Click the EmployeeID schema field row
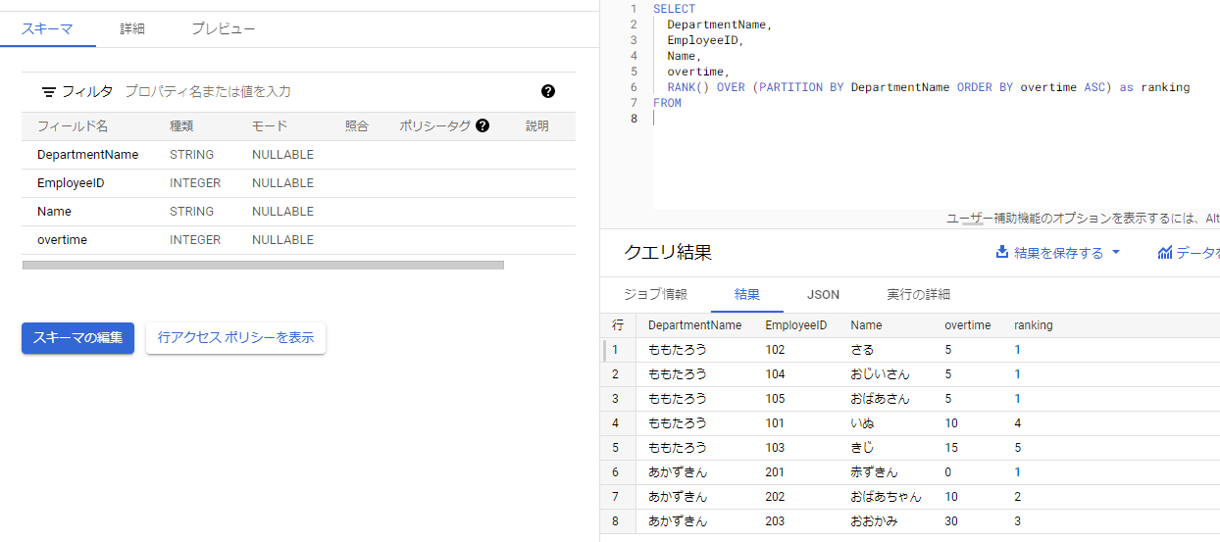The height and width of the screenshot is (542, 1220). coord(298,183)
